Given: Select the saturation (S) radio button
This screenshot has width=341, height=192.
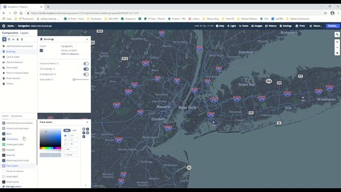Looking at the screenshot, I should tap(65, 140).
